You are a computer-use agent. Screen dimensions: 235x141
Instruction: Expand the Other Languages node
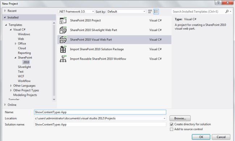(11, 86)
